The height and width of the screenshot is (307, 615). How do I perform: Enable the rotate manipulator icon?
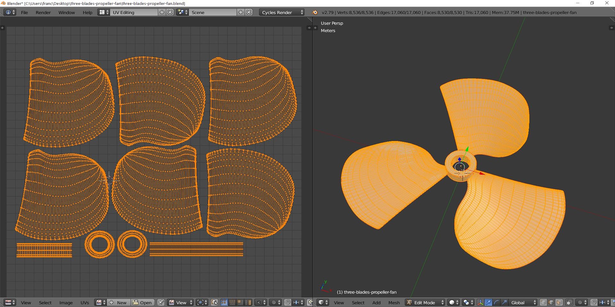pyautogui.click(x=496, y=303)
